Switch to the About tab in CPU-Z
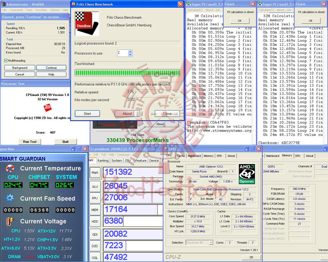Image resolution: width=328 pixels, height=262 pixels. click(x=231, y=156)
